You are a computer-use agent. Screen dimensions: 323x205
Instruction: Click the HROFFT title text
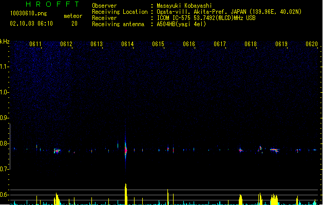[x=53, y=4]
